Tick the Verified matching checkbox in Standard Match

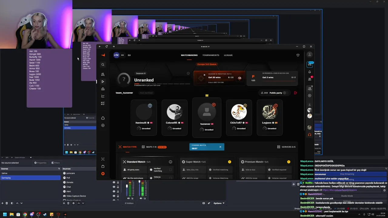[x=170, y=170]
